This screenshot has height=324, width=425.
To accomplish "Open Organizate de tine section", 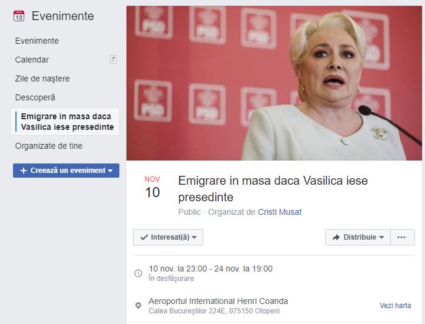I will [x=49, y=146].
